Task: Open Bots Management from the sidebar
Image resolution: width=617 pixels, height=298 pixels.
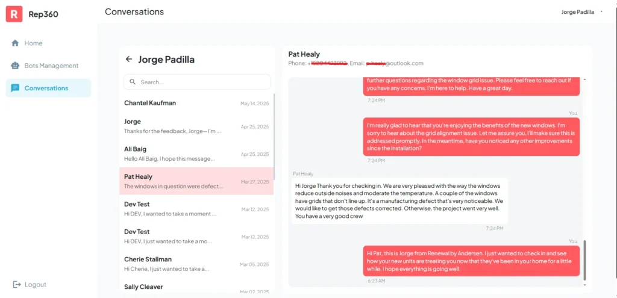Action: click(51, 66)
